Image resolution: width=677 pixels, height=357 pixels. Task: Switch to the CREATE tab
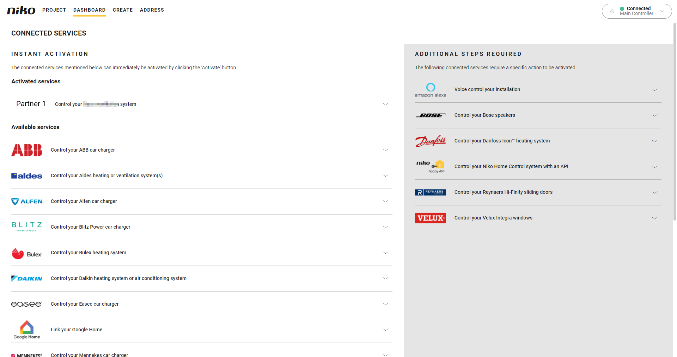coord(123,10)
